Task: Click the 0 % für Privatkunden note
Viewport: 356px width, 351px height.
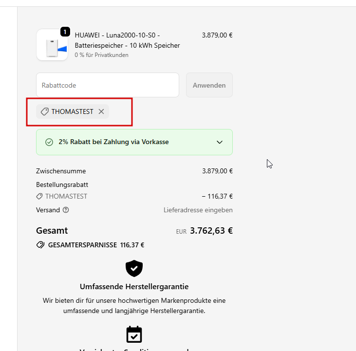Action: (x=101, y=55)
